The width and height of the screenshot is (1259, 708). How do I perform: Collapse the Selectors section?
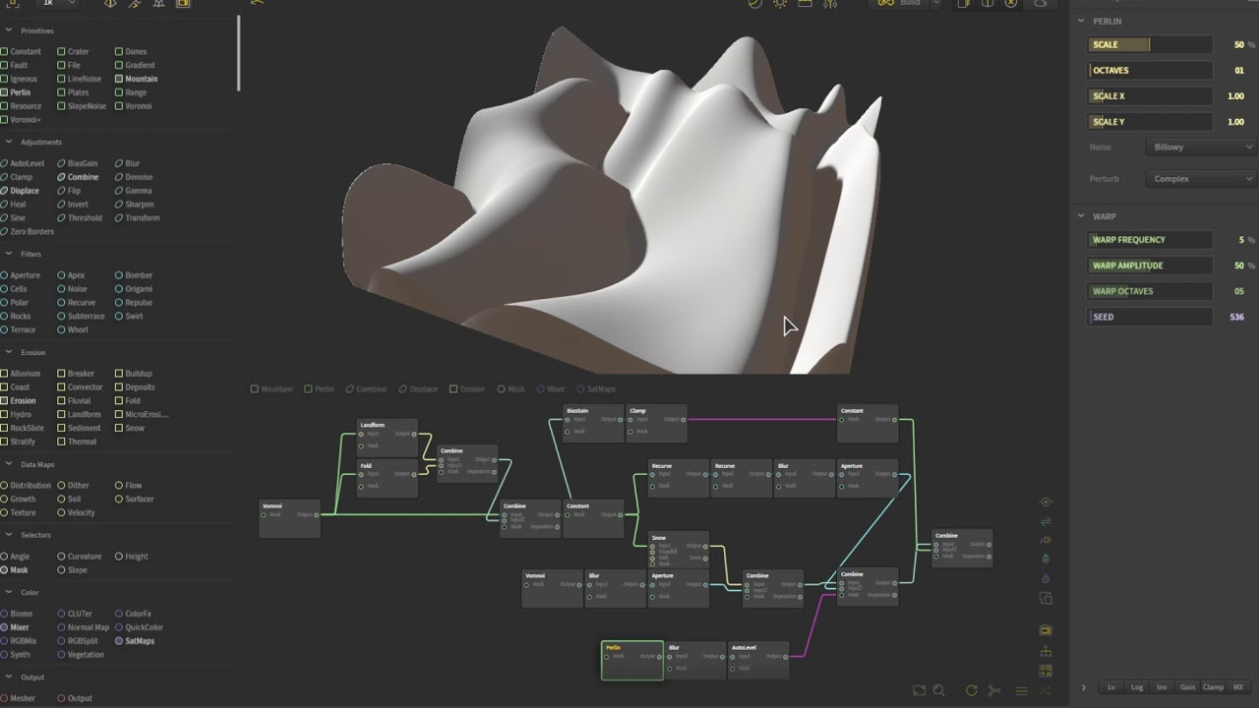click(x=9, y=535)
